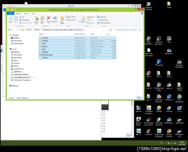Open Desktop under Favorites
Viewport: 188px width, 152px height.
15,38
